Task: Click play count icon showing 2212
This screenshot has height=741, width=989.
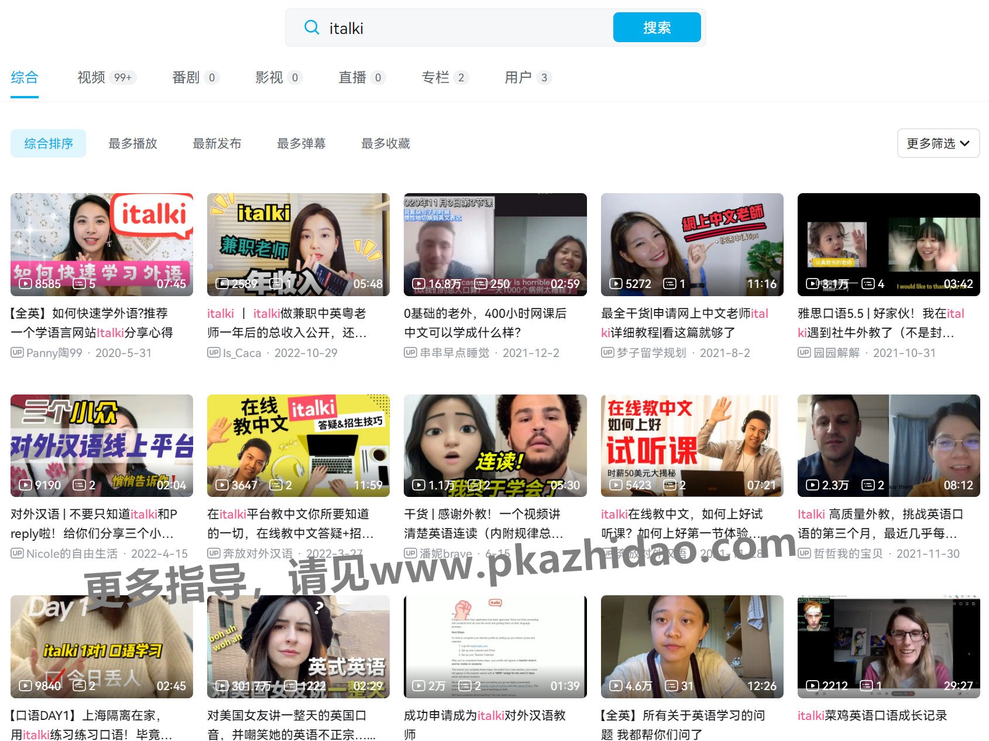Action: [x=812, y=686]
